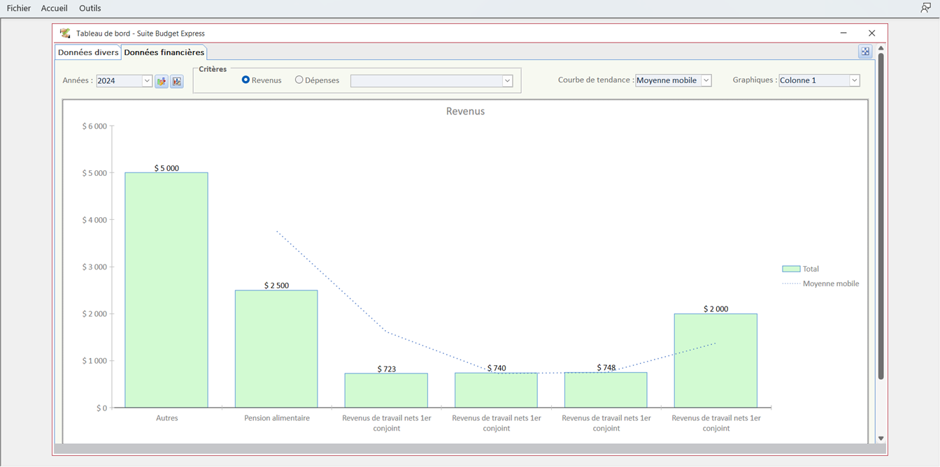Click the scroll up arrow on right scrollbar

881,48
